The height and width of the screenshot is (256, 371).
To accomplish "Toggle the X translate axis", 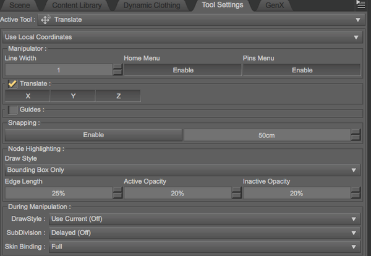I will click(28, 96).
